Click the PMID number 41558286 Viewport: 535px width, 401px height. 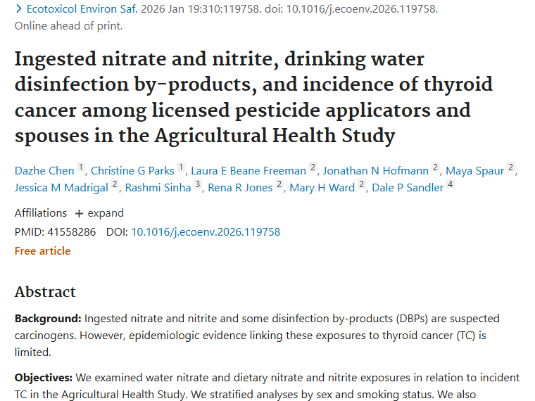(x=70, y=231)
